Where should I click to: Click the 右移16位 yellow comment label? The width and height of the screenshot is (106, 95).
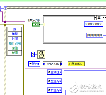(76, 64)
